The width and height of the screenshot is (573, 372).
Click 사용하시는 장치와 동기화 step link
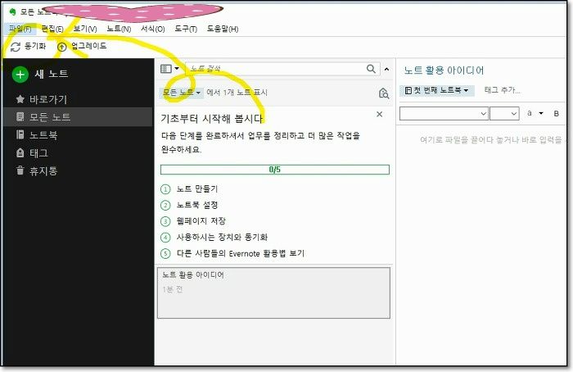[x=222, y=238]
